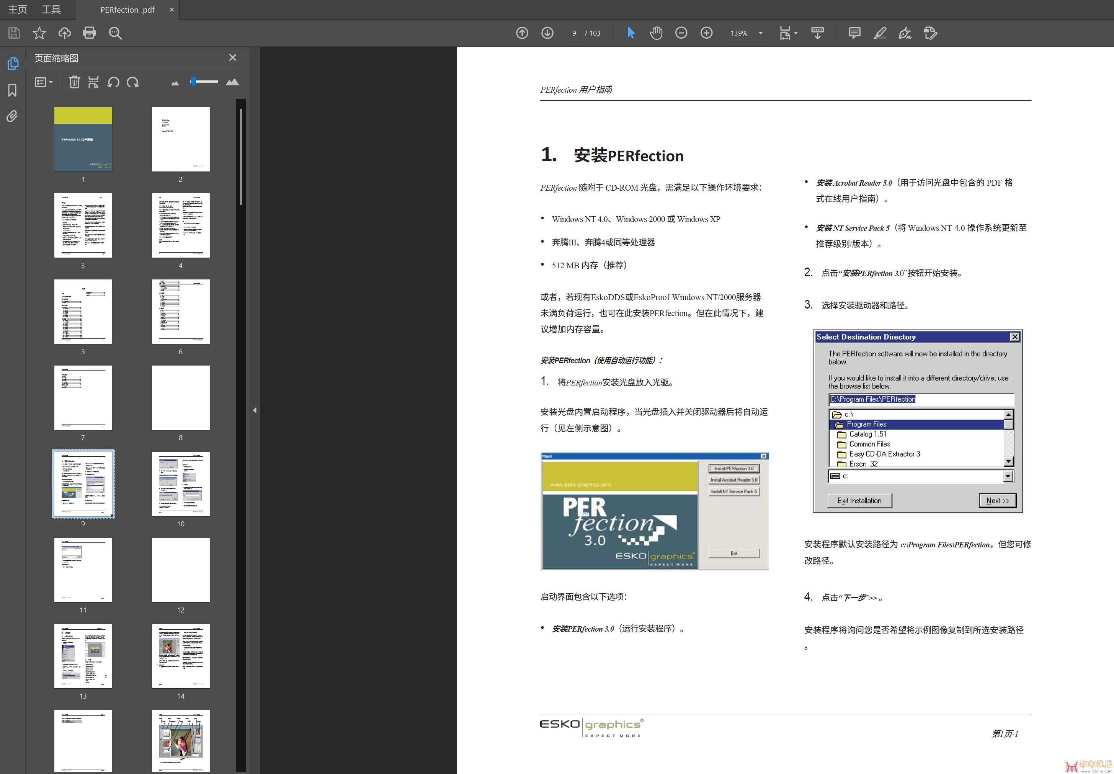Image resolution: width=1114 pixels, height=774 pixels.
Task: Activate the hand pan tool
Action: pyautogui.click(x=656, y=33)
